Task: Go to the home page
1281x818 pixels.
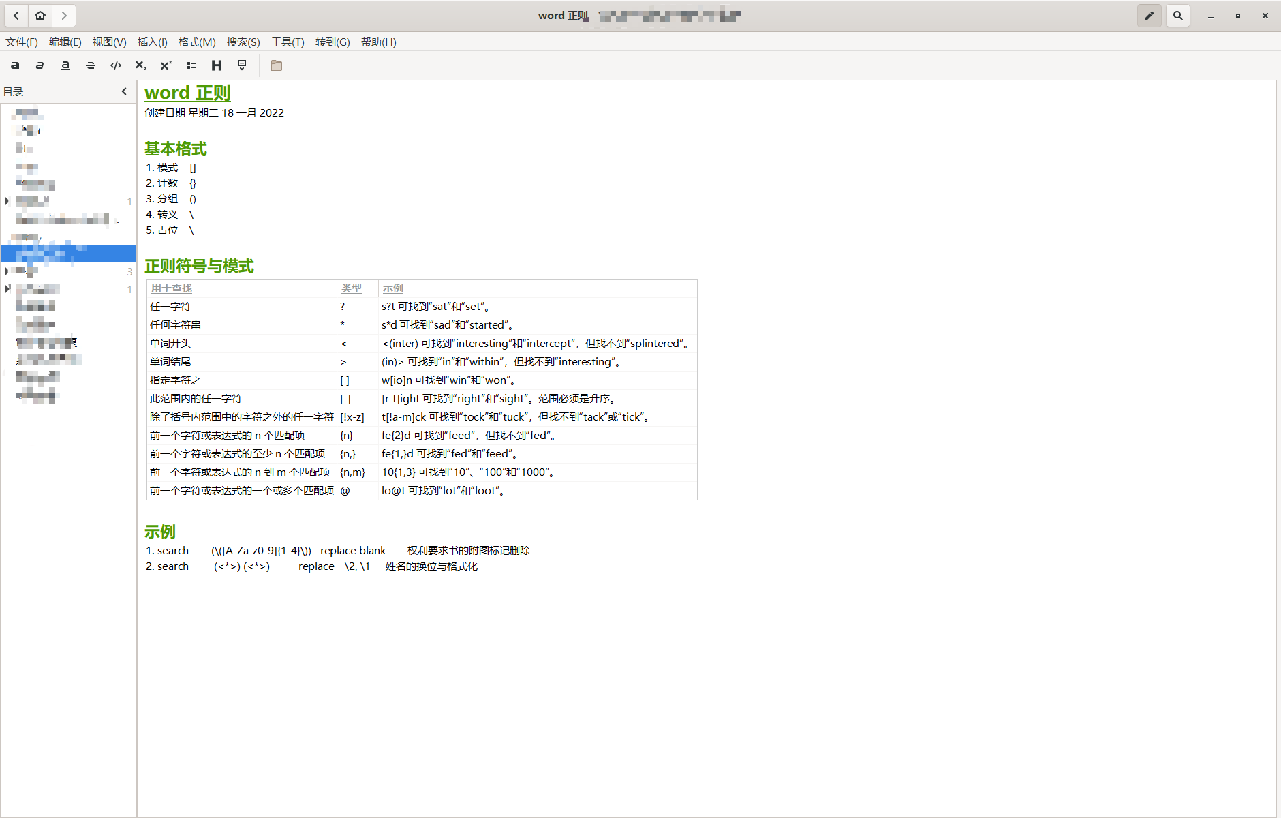Action: pos(40,16)
